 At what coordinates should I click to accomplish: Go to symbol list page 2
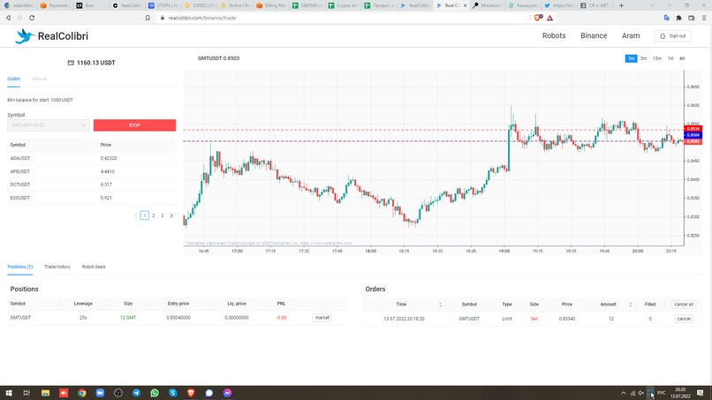(154, 215)
